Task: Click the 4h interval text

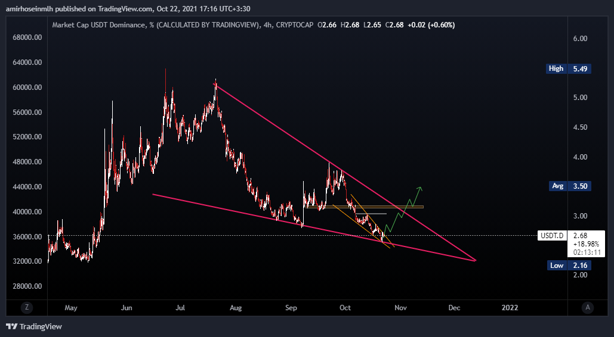Action: click(268, 25)
